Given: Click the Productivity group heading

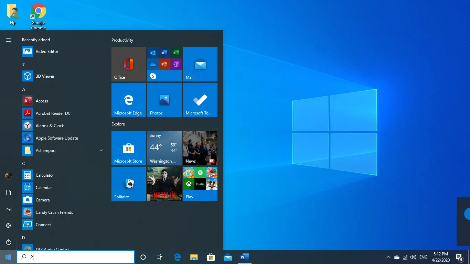Looking at the screenshot, I should [x=122, y=40].
